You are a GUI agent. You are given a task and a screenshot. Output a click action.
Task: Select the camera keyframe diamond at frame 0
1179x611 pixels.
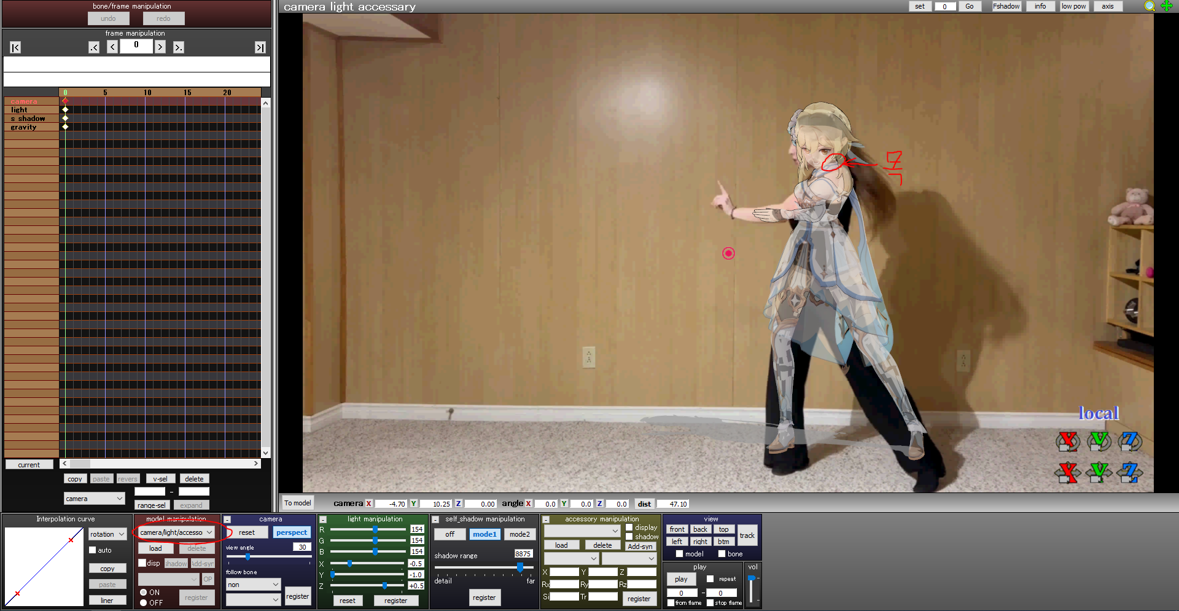pos(65,101)
